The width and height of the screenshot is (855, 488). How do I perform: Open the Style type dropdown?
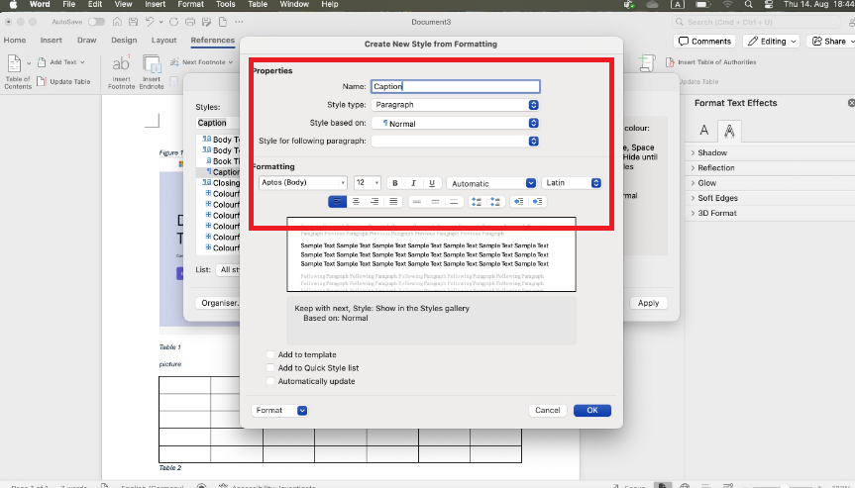click(x=456, y=105)
